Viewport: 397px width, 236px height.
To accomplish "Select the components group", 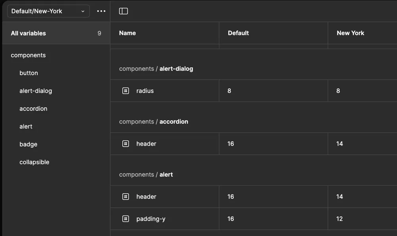I will click(28, 55).
